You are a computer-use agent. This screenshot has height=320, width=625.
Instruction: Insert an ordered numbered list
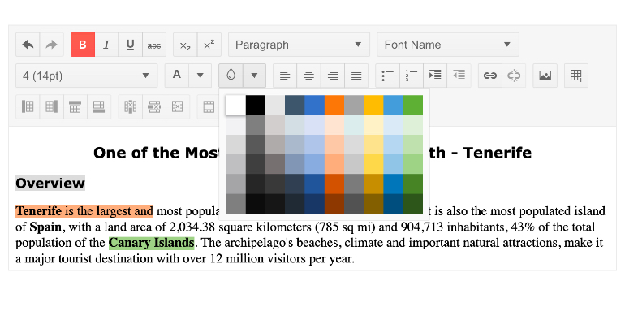click(412, 76)
